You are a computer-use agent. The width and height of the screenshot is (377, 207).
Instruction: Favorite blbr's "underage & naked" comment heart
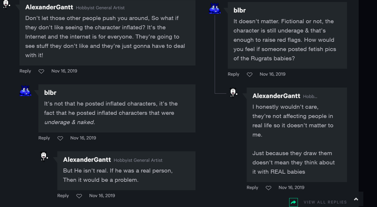coord(60,138)
